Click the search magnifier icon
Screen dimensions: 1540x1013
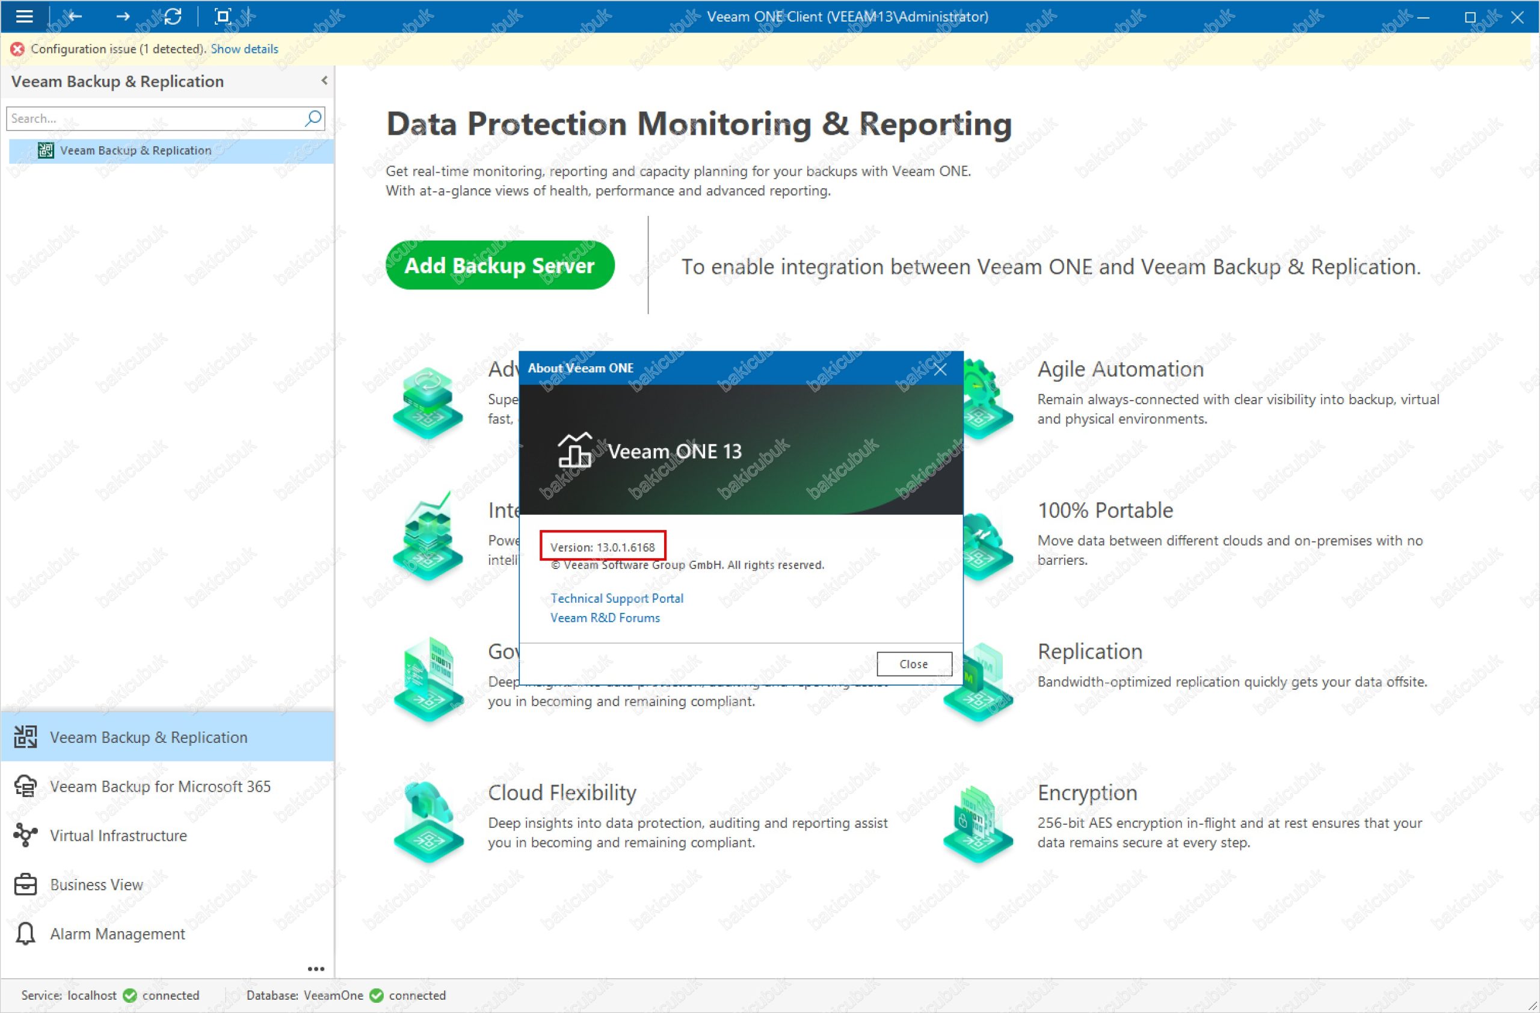313,119
